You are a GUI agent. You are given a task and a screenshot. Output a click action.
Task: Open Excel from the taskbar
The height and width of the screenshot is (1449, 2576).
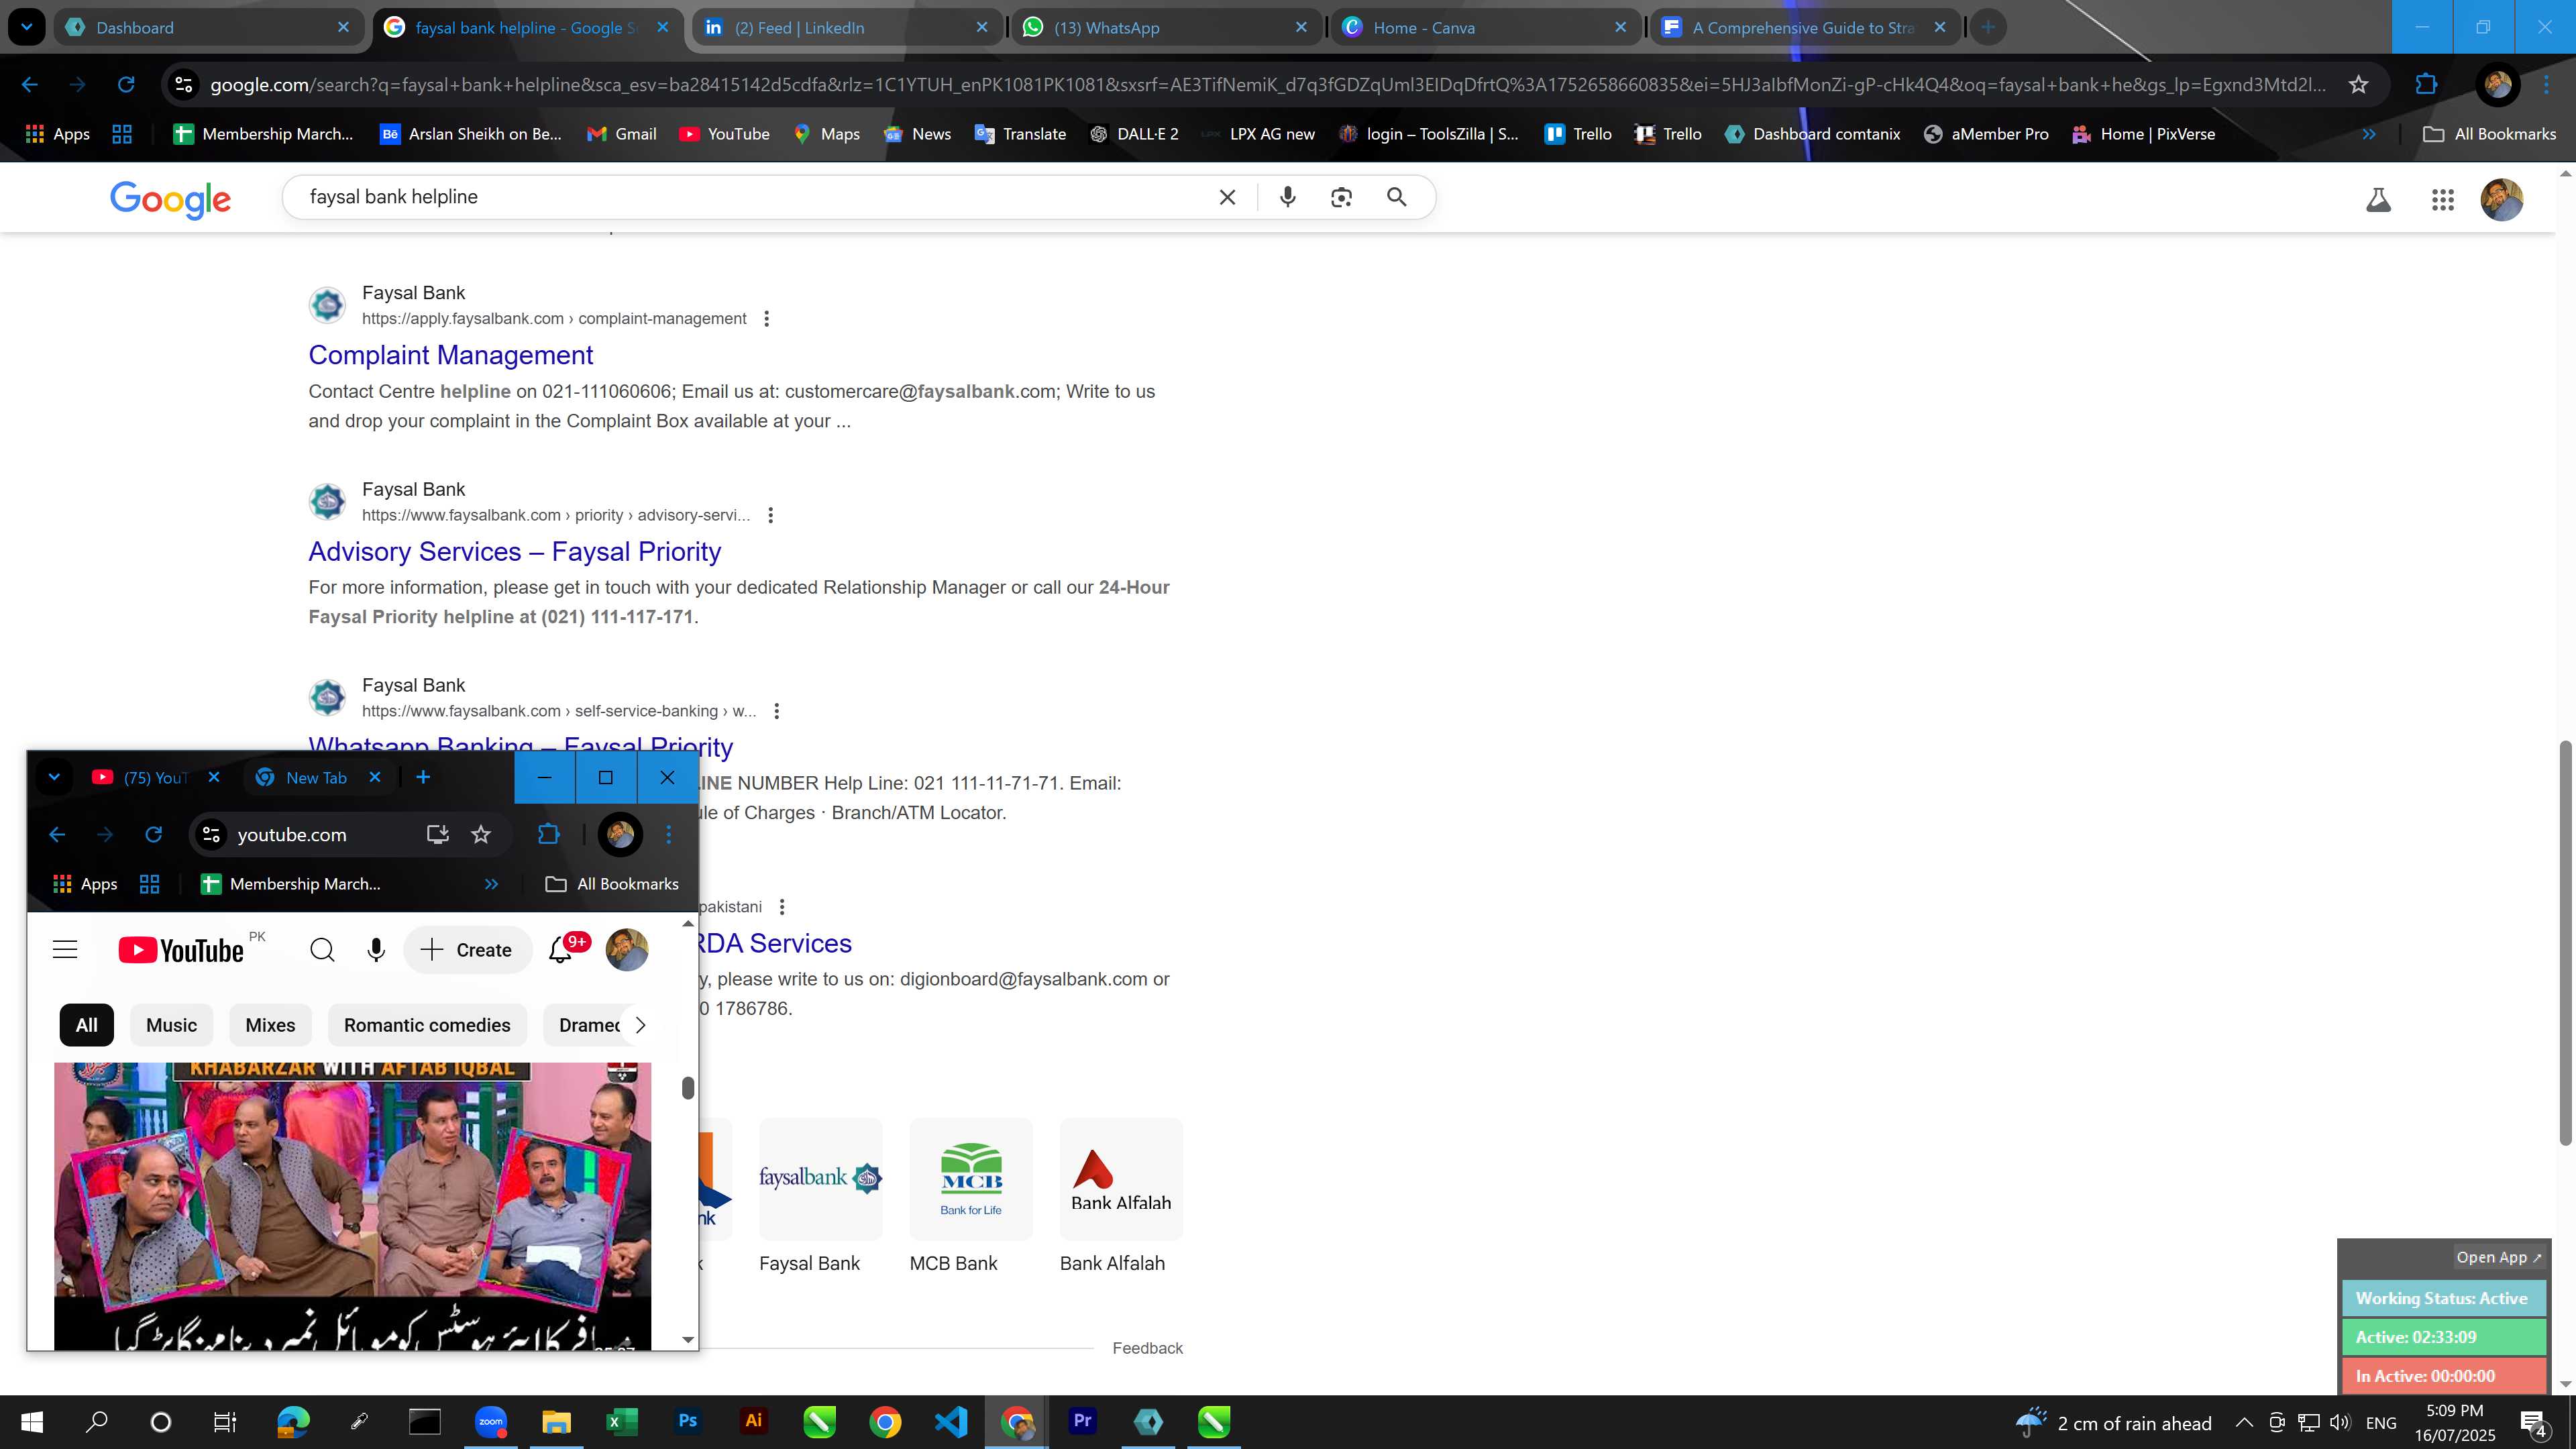pyautogui.click(x=621, y=1421)
